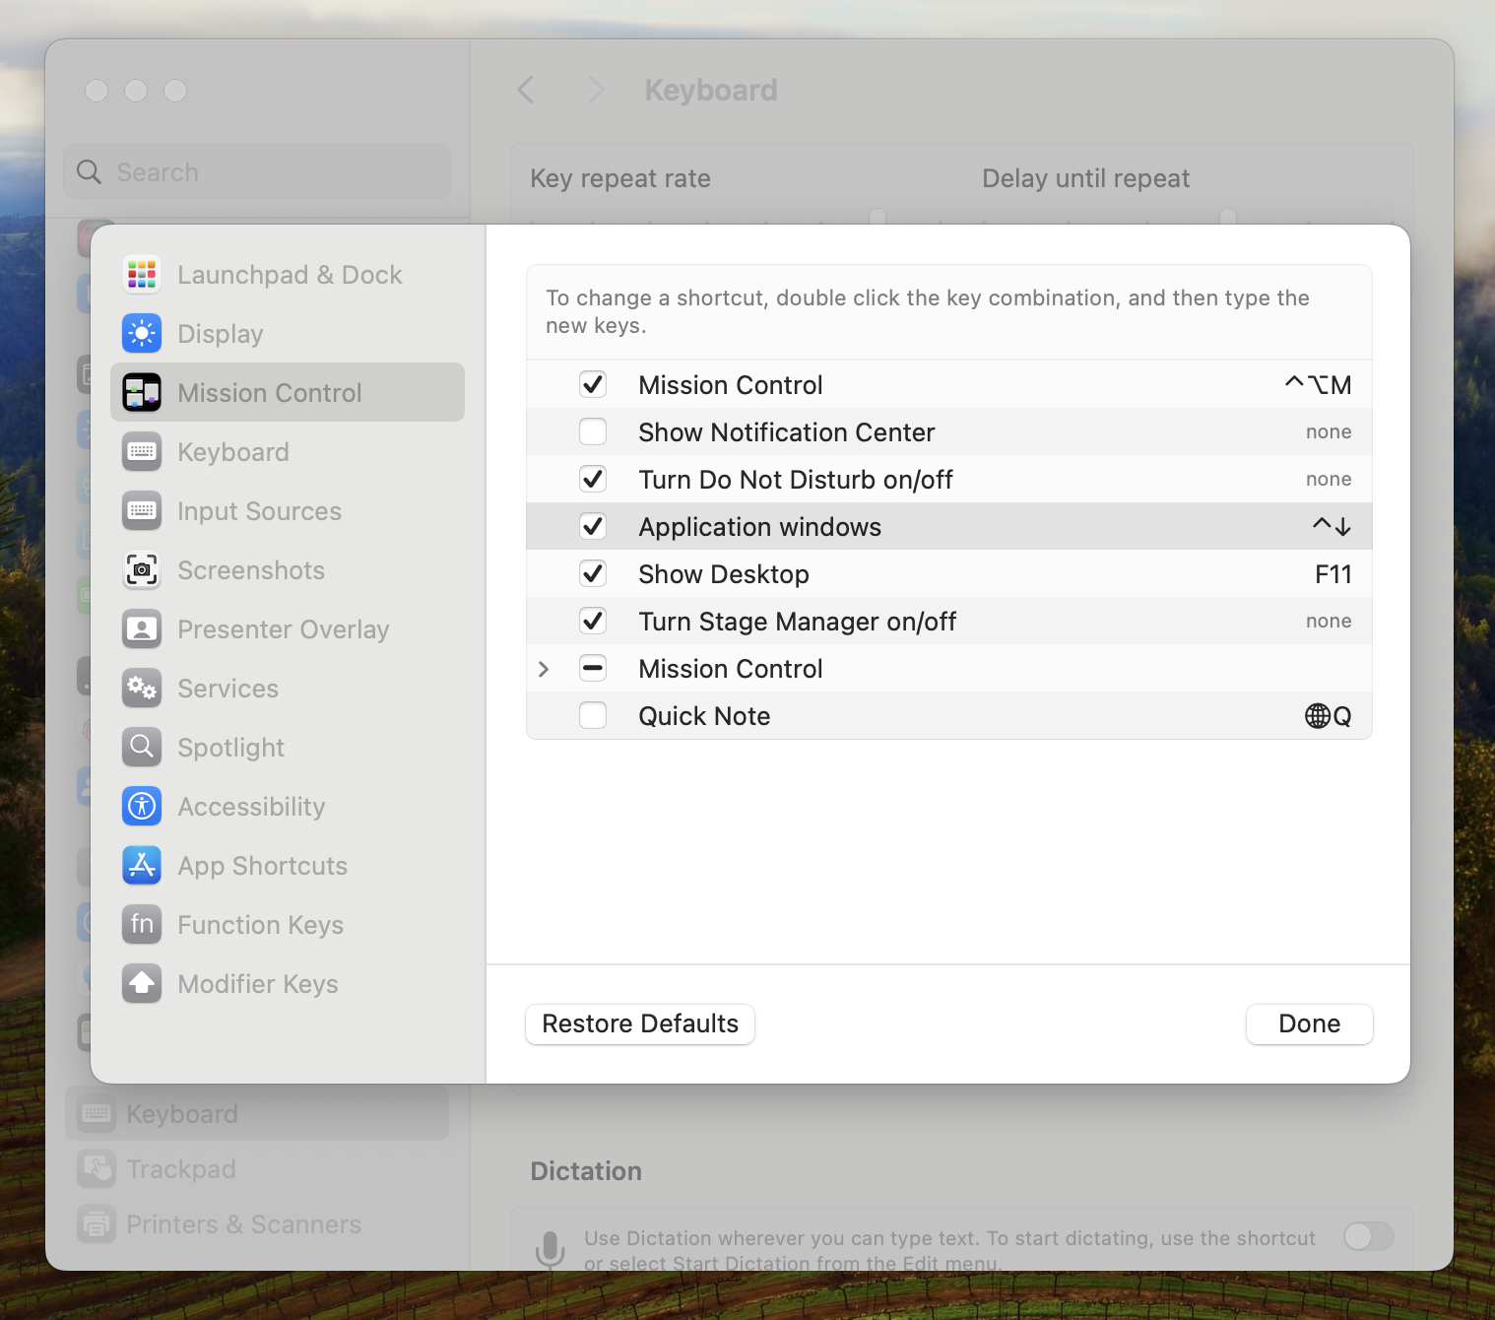Toggle Turn Do Not Disturb on/off checkbox
The height and width of the screenshot is (1320, 1495).
tap(593, 479)
